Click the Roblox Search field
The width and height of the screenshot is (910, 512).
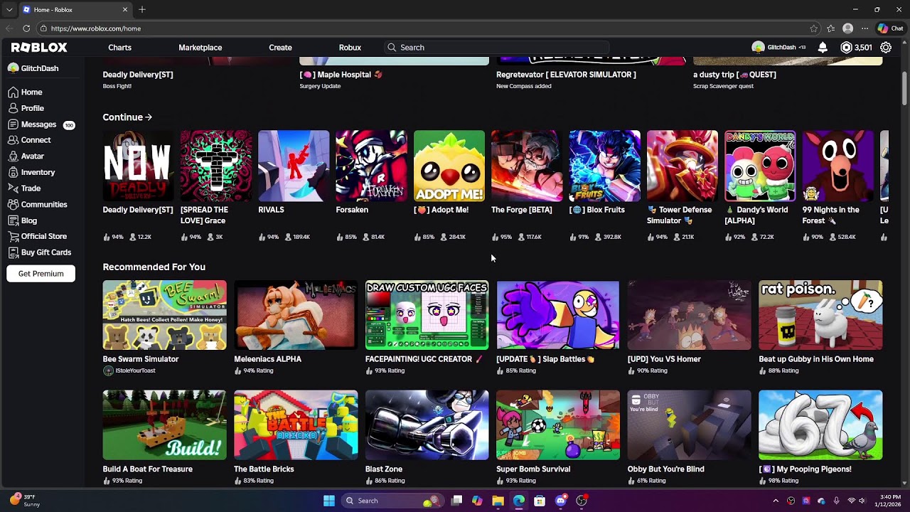coord(496,48)
